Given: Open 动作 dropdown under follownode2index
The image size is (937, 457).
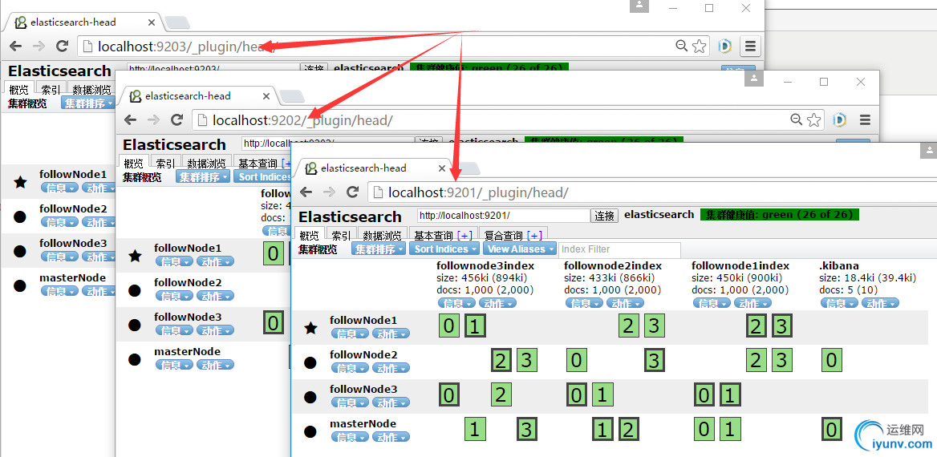Looking at the screenshot, I should point(625,303).
